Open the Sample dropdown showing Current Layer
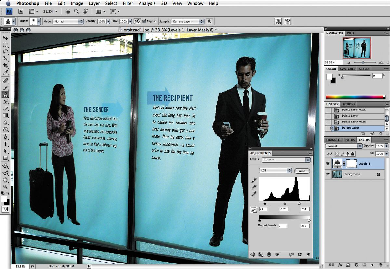The image size is (390, 269). pos(187,21)
